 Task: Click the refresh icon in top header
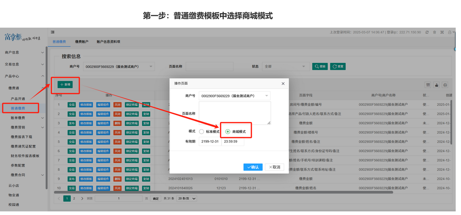pyautogui.click(x=427, y=32)
